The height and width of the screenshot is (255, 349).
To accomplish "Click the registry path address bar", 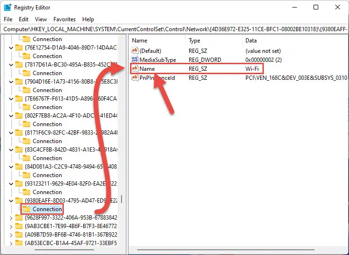I will (x=174, y=29).
